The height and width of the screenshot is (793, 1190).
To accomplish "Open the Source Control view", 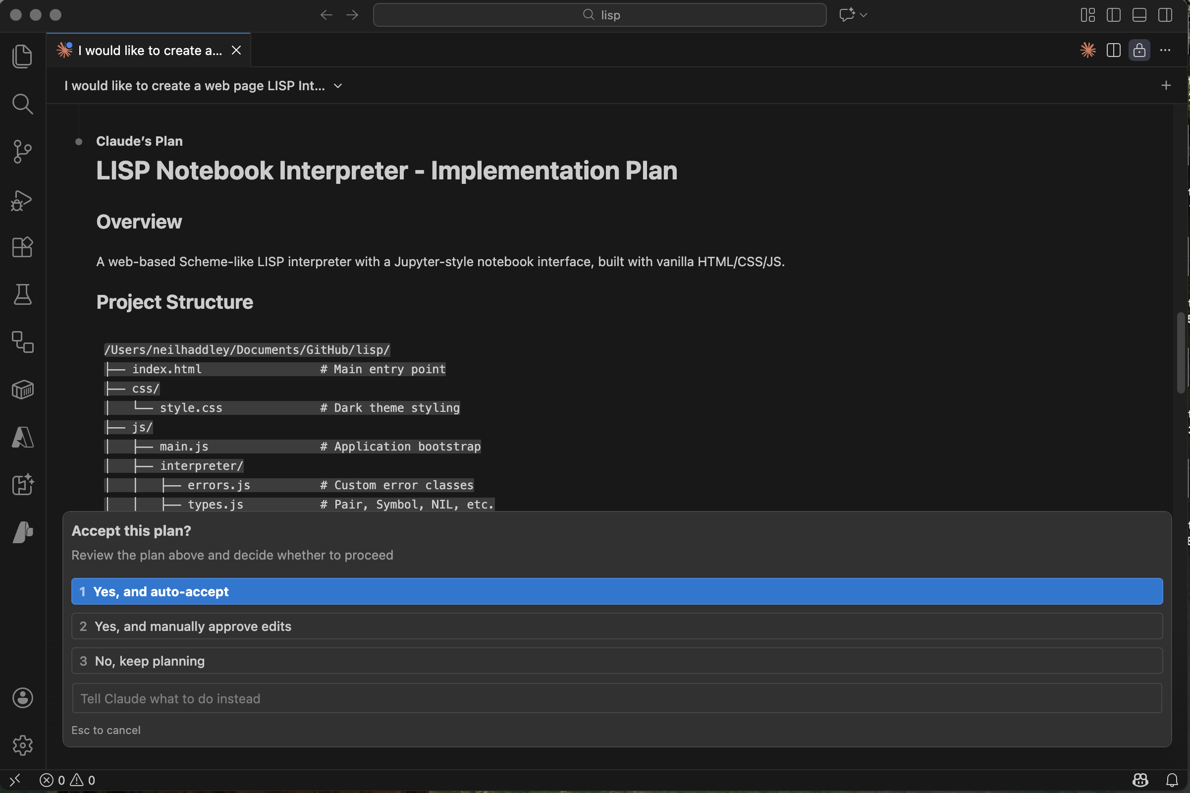I will click(x=22, y=151).
